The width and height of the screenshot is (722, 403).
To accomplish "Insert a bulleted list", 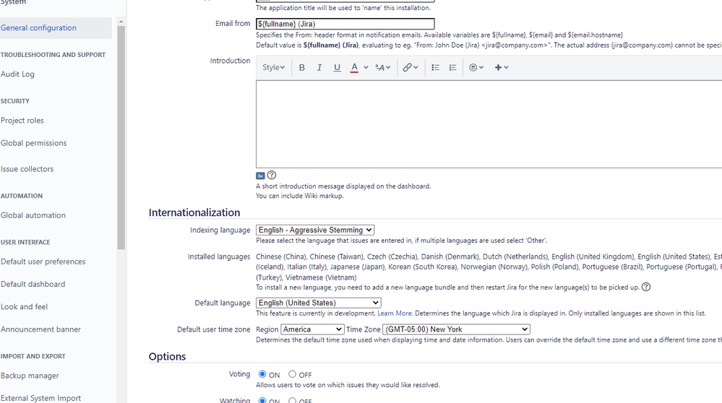I will click(x=435, y=68).
